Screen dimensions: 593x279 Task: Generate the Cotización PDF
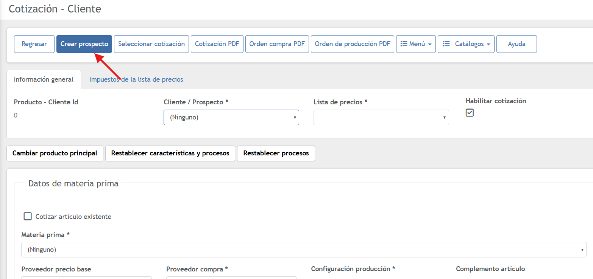[x=217, y=44]
